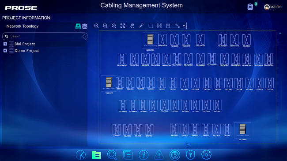Choose the dashed rectangle selection tool

(x=151, y=26)
